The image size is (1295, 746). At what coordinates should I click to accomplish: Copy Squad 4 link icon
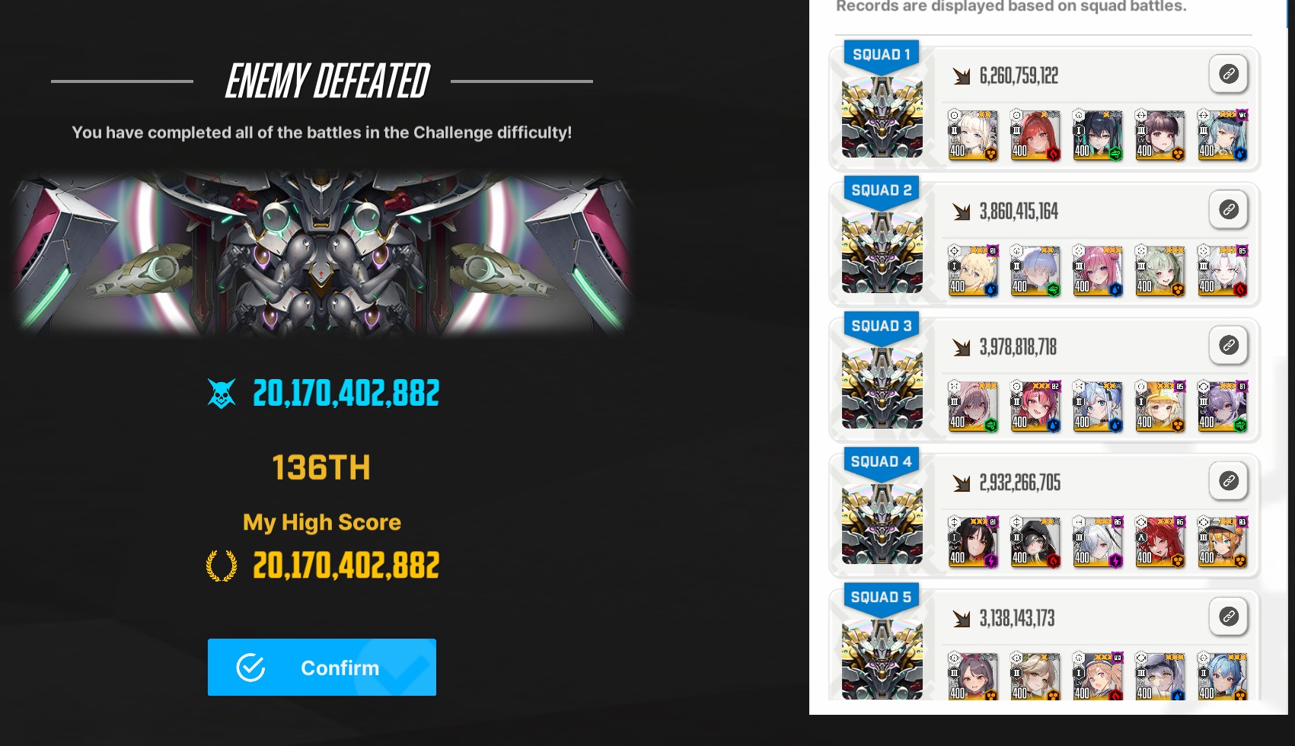point(1228,480)
